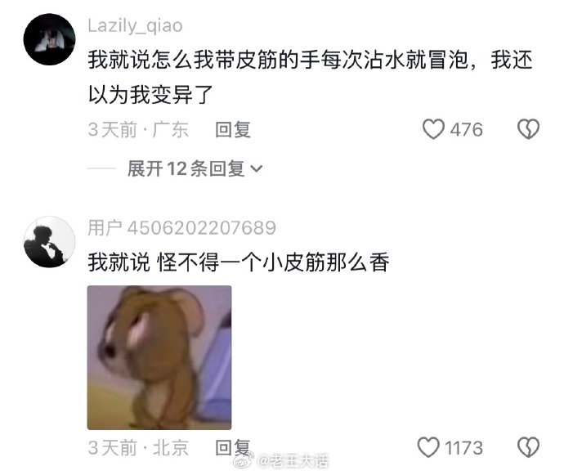Click the @老王大话 watermark text
The height and width of the screenshot is (475, 564).
[293, 460]
